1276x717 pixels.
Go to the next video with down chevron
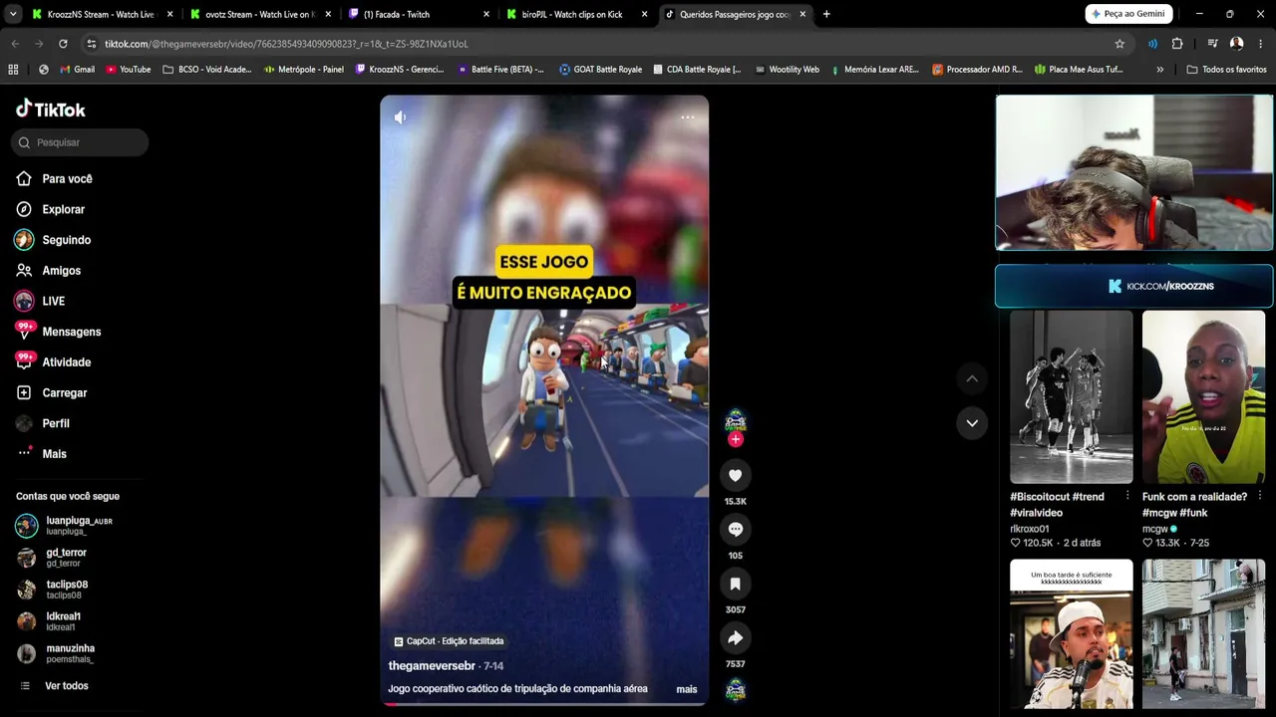point(972,423)
